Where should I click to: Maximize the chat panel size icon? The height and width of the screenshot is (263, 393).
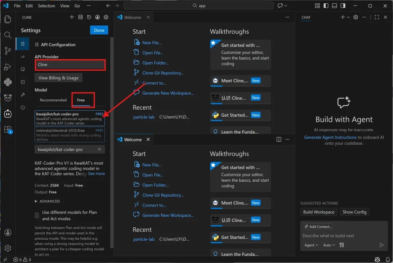[377, 17]
